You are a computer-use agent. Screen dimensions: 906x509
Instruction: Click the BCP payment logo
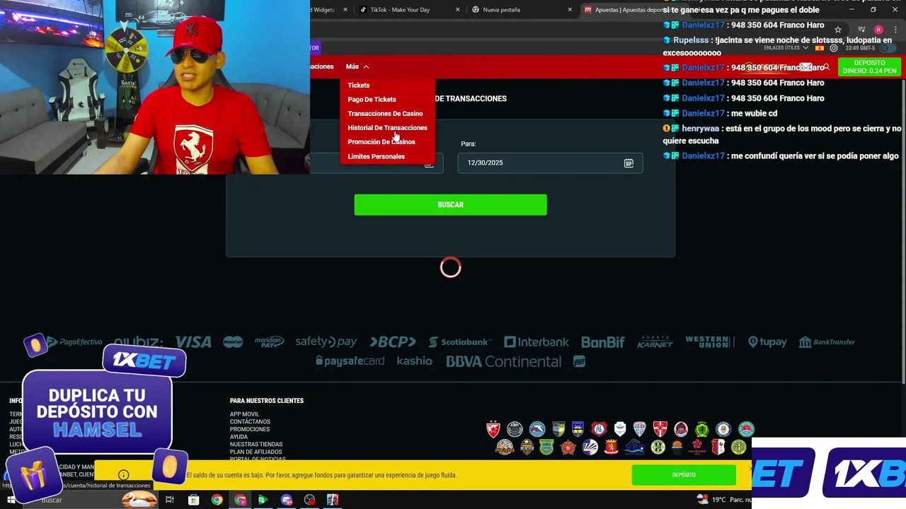pyautogui.click(x=393, y=342)
